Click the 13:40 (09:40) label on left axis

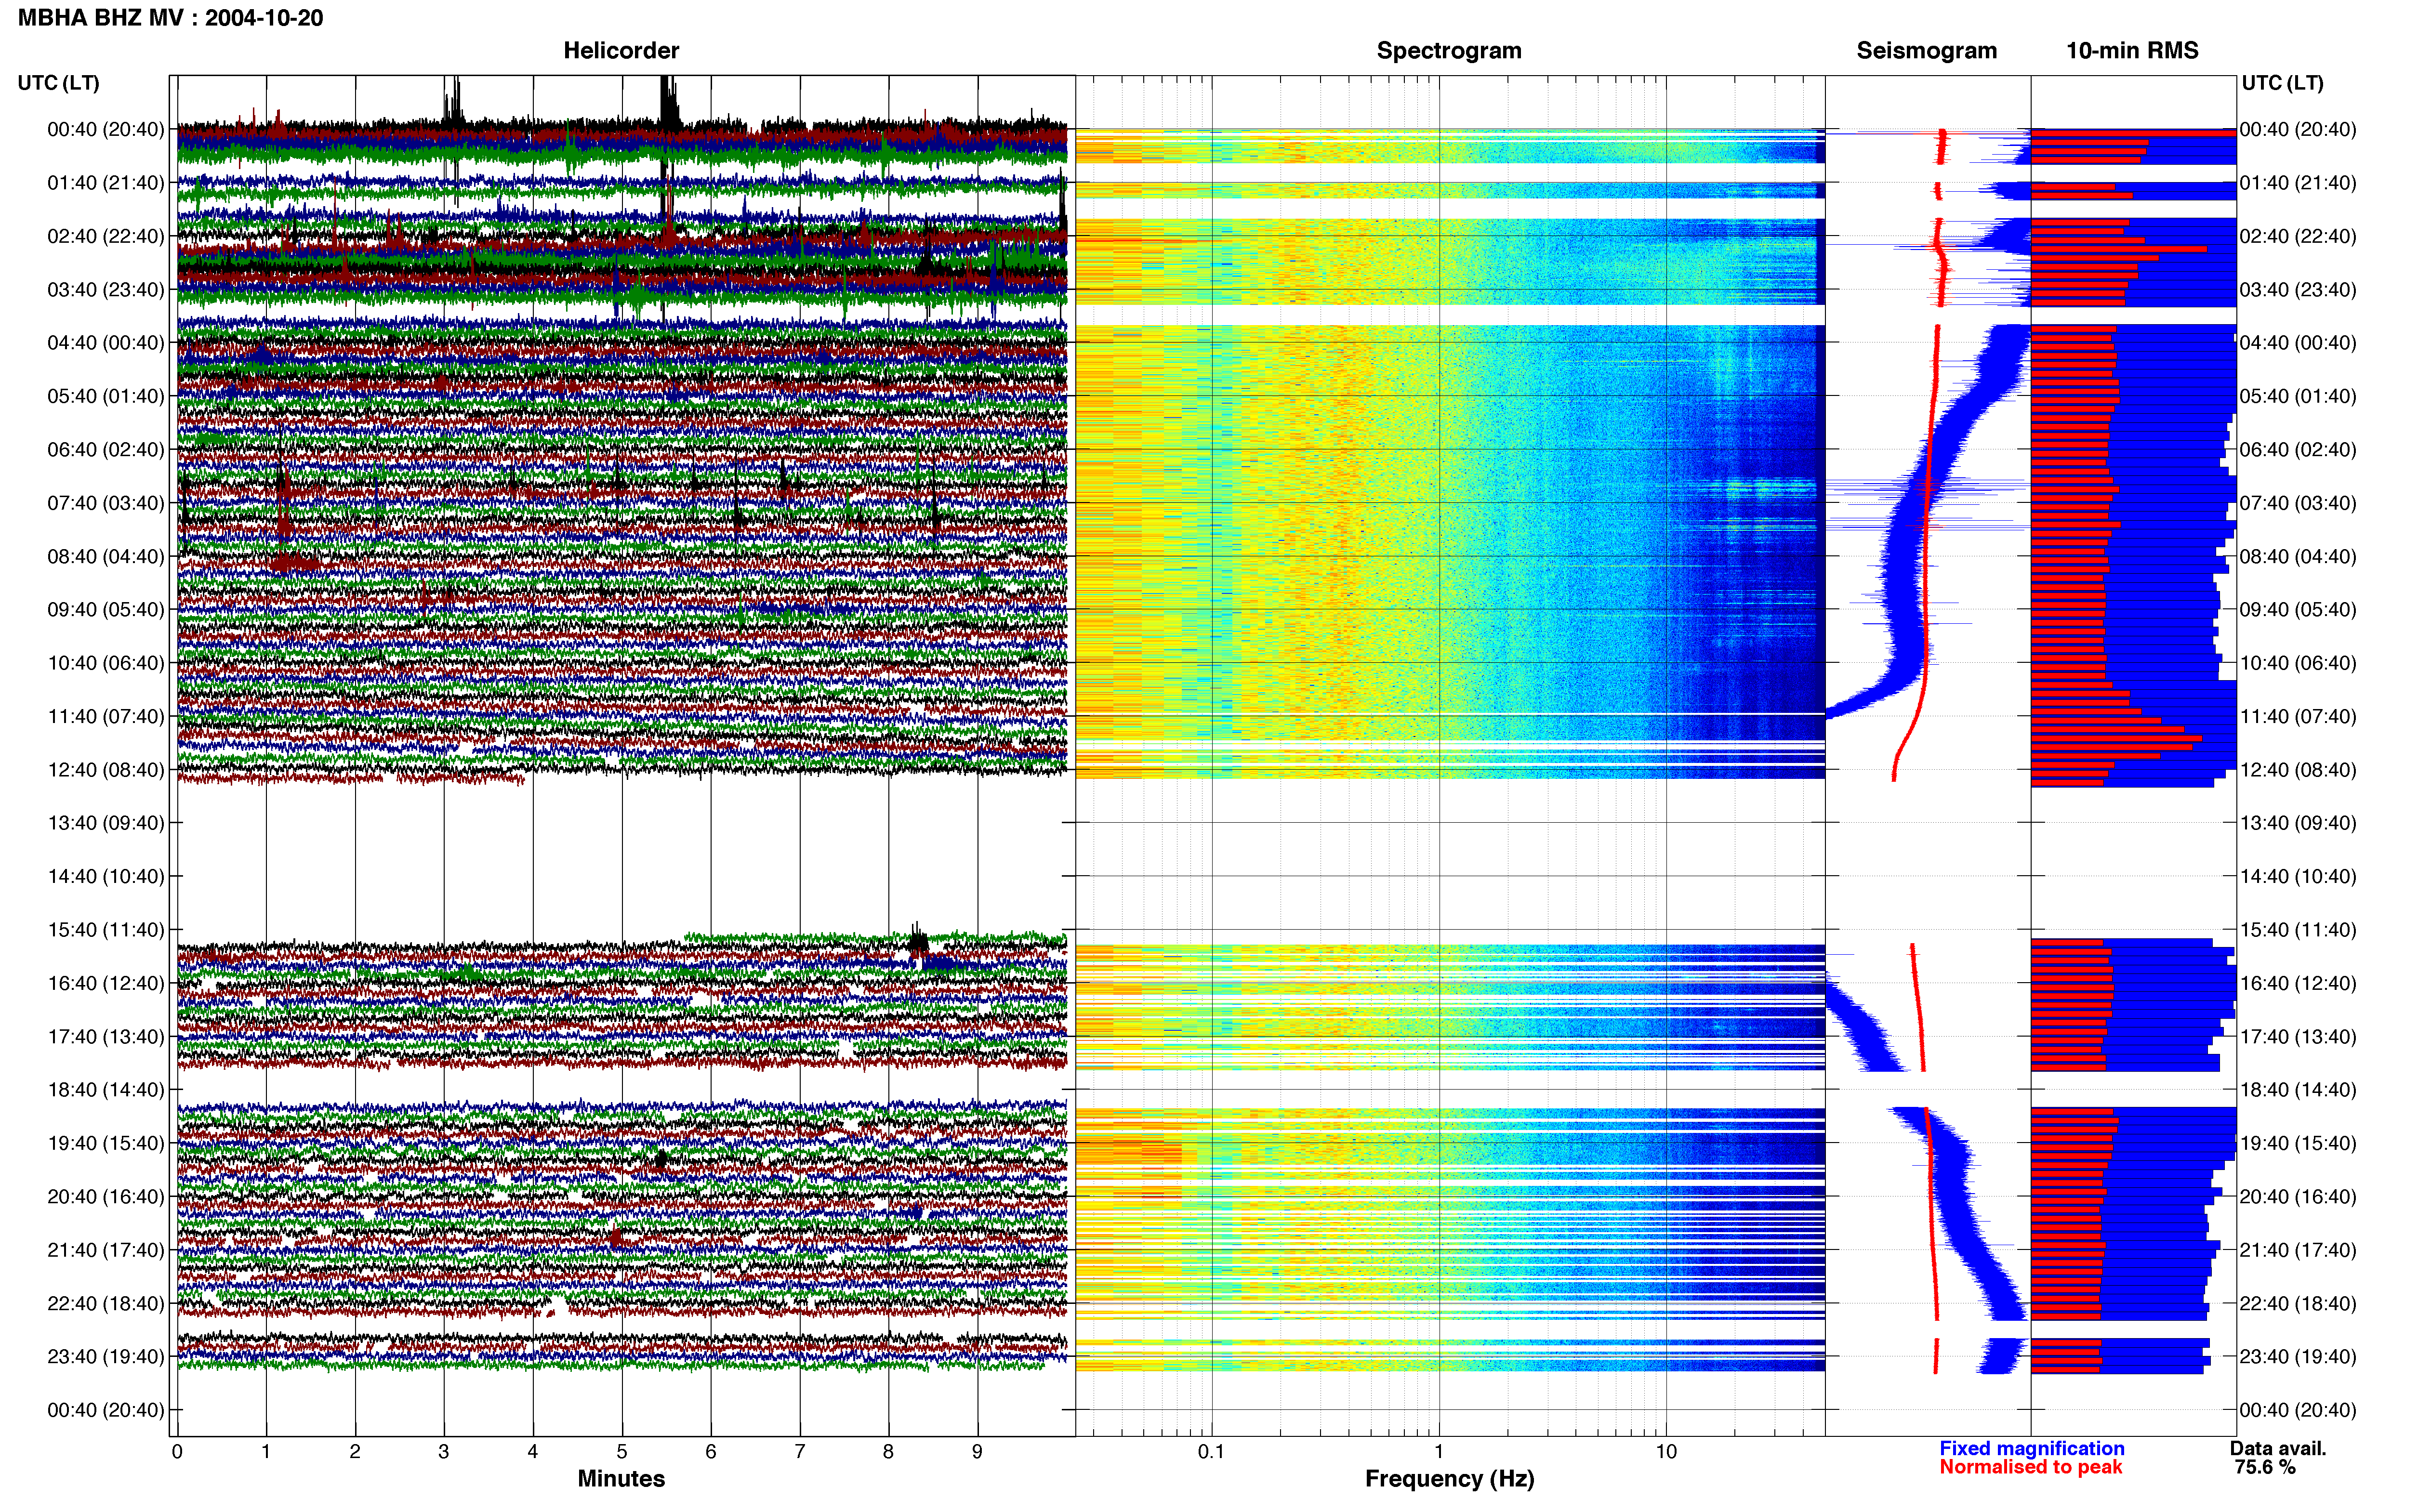105,823
